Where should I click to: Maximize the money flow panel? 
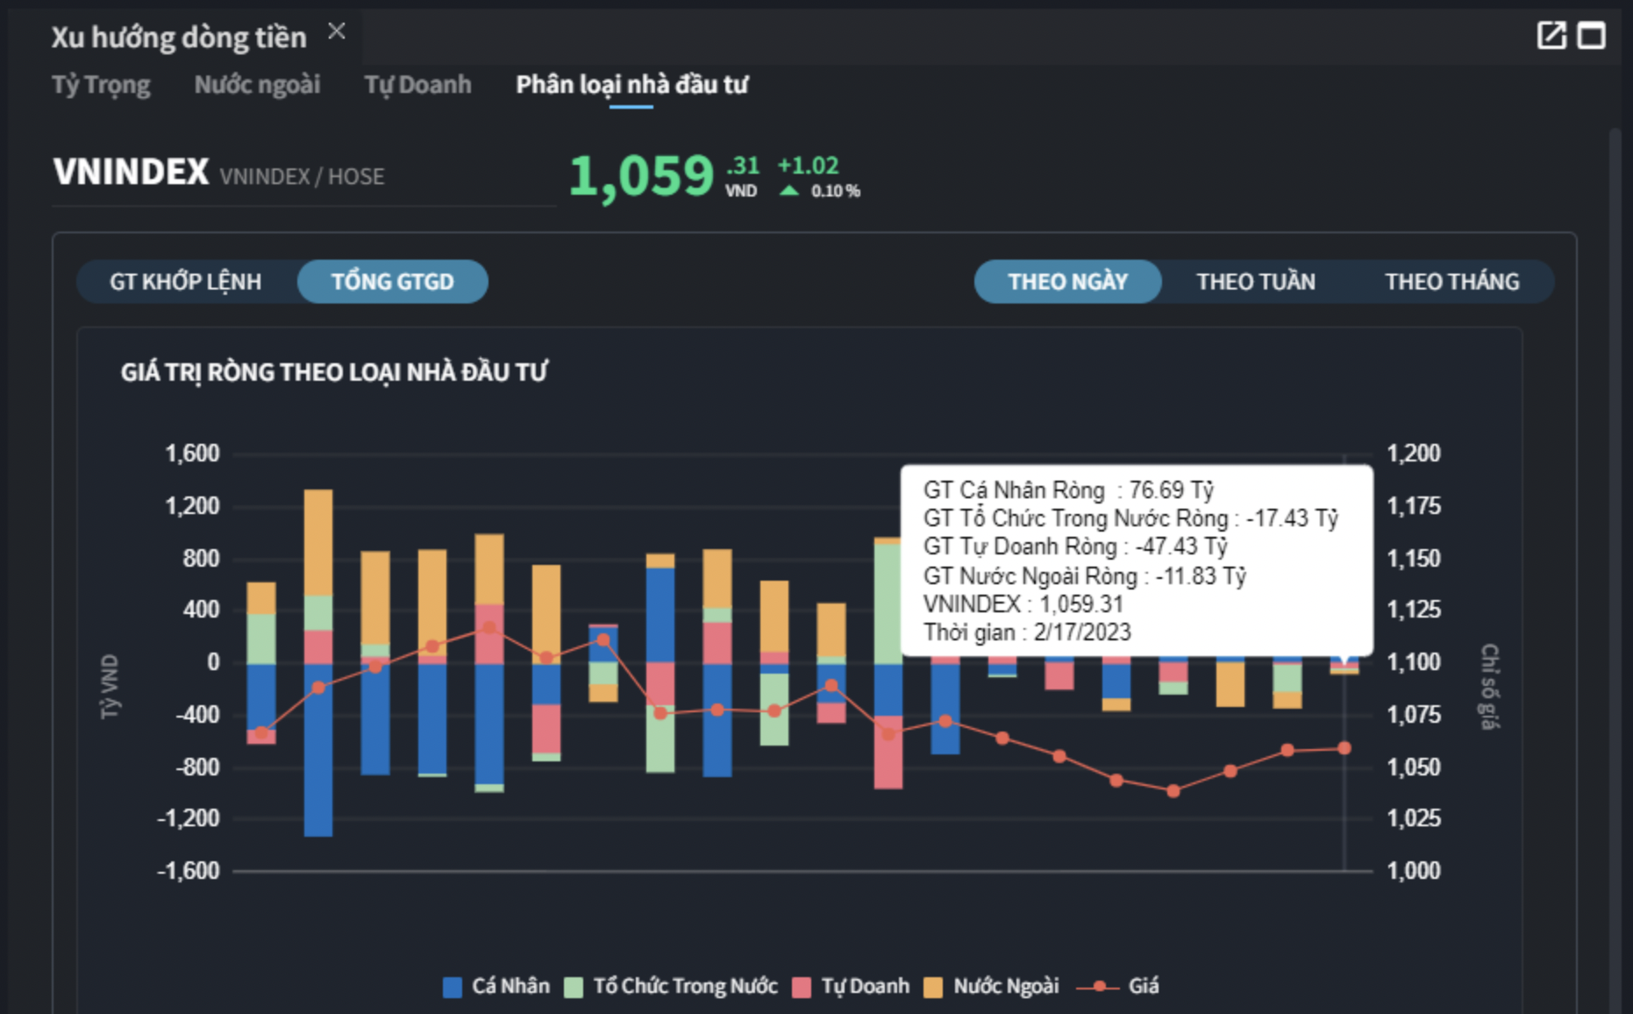tap(1592, 36)
